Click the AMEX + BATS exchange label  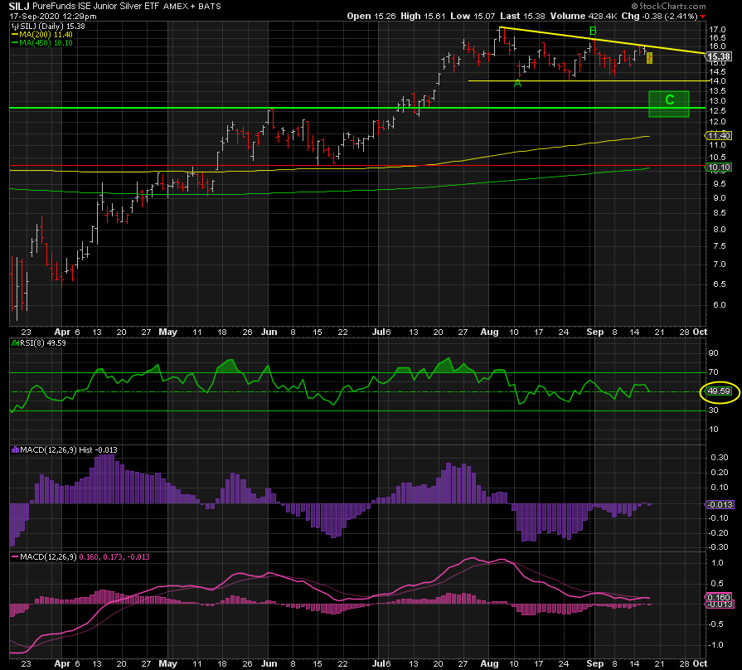pos(192,7)
